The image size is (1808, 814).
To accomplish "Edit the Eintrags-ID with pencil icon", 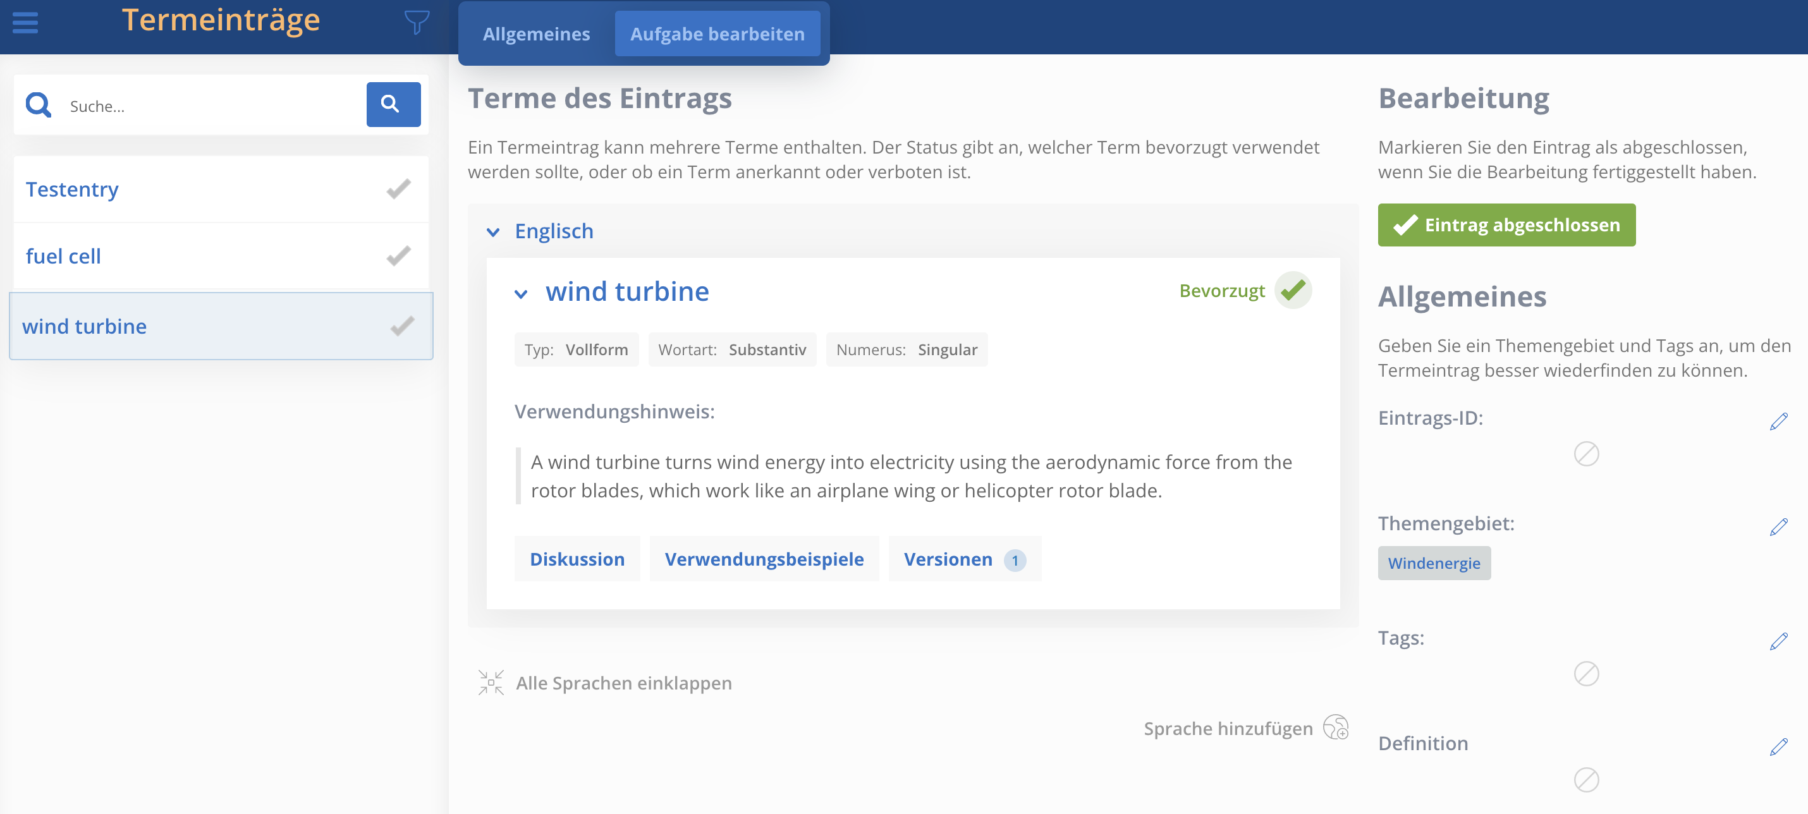I will [x=1778, y=422].
